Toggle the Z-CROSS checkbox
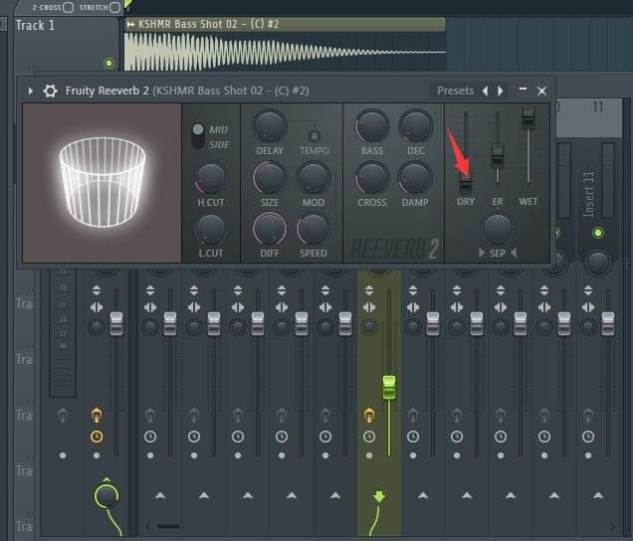This screenshot has height=541, width=633. coord(69,7)
